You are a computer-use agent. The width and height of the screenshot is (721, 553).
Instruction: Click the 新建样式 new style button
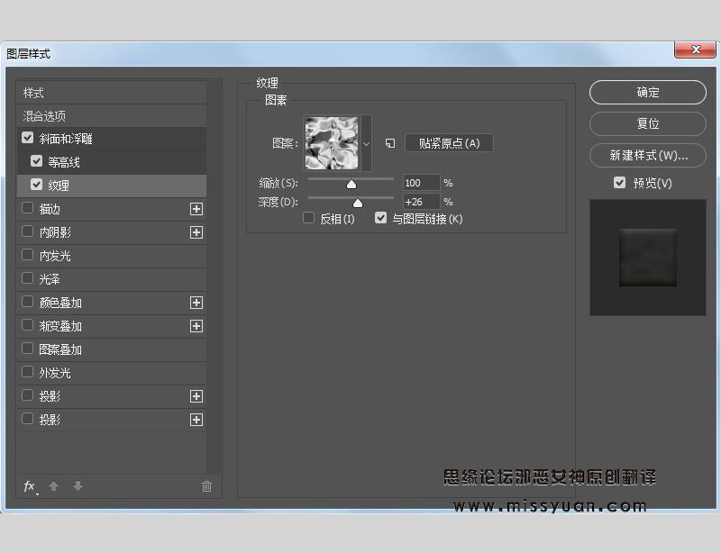(x=647, y=155)
